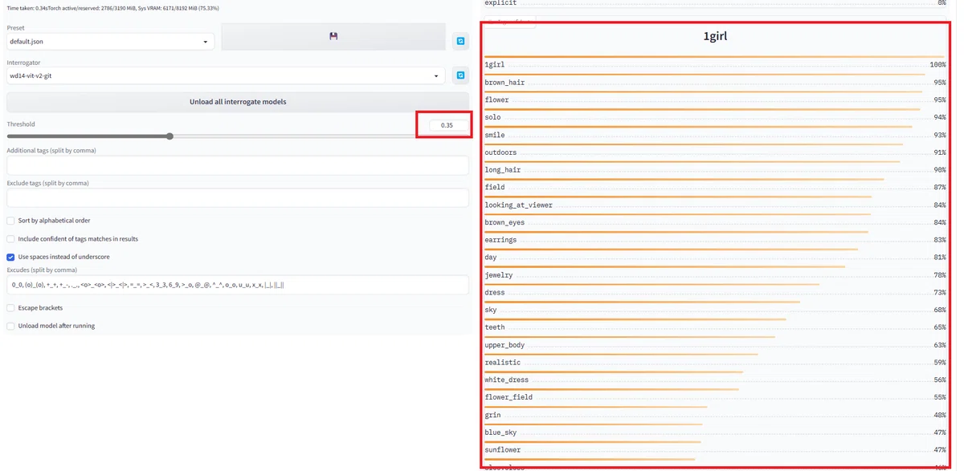Click the outdoors tag row

click(x=715, y=152)
